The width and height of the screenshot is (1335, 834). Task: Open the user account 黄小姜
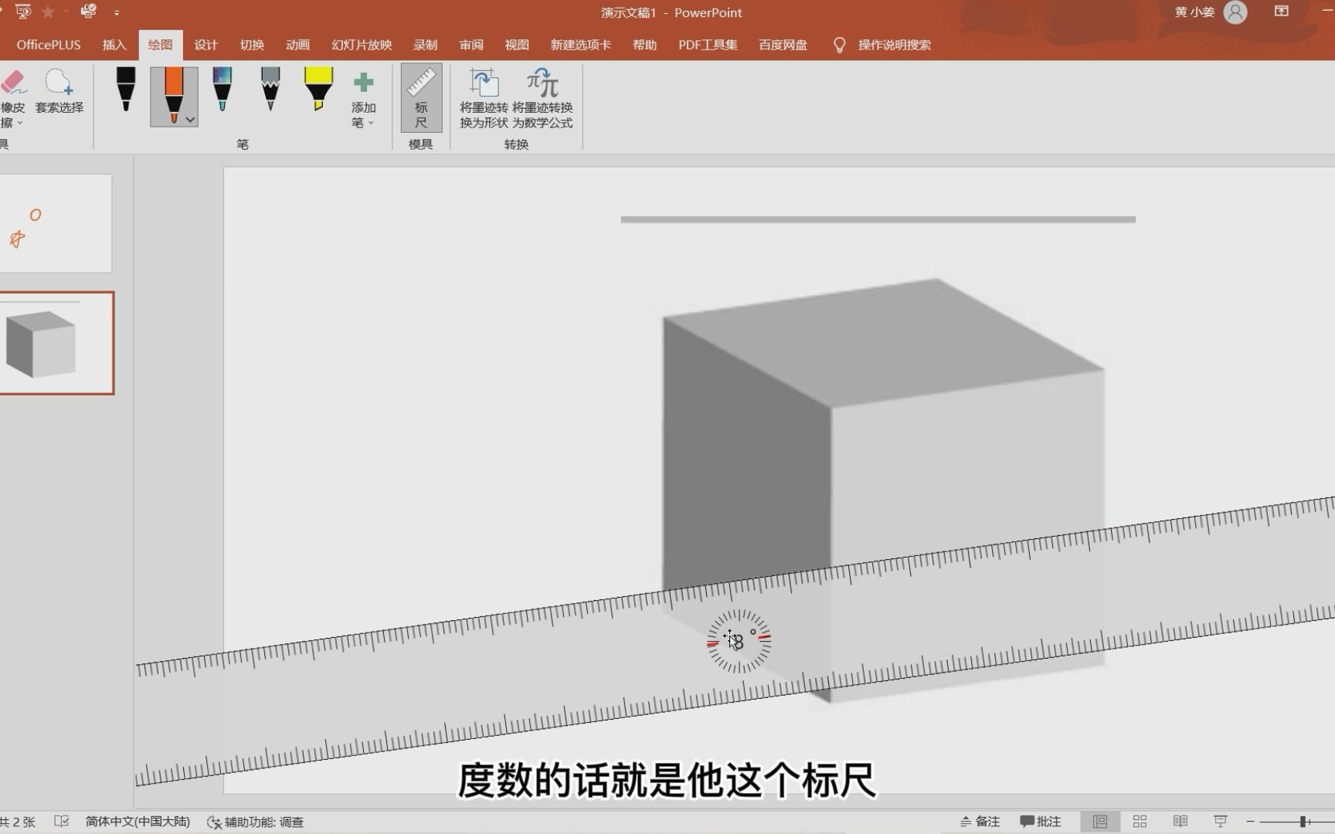[x=1211, y=12]
